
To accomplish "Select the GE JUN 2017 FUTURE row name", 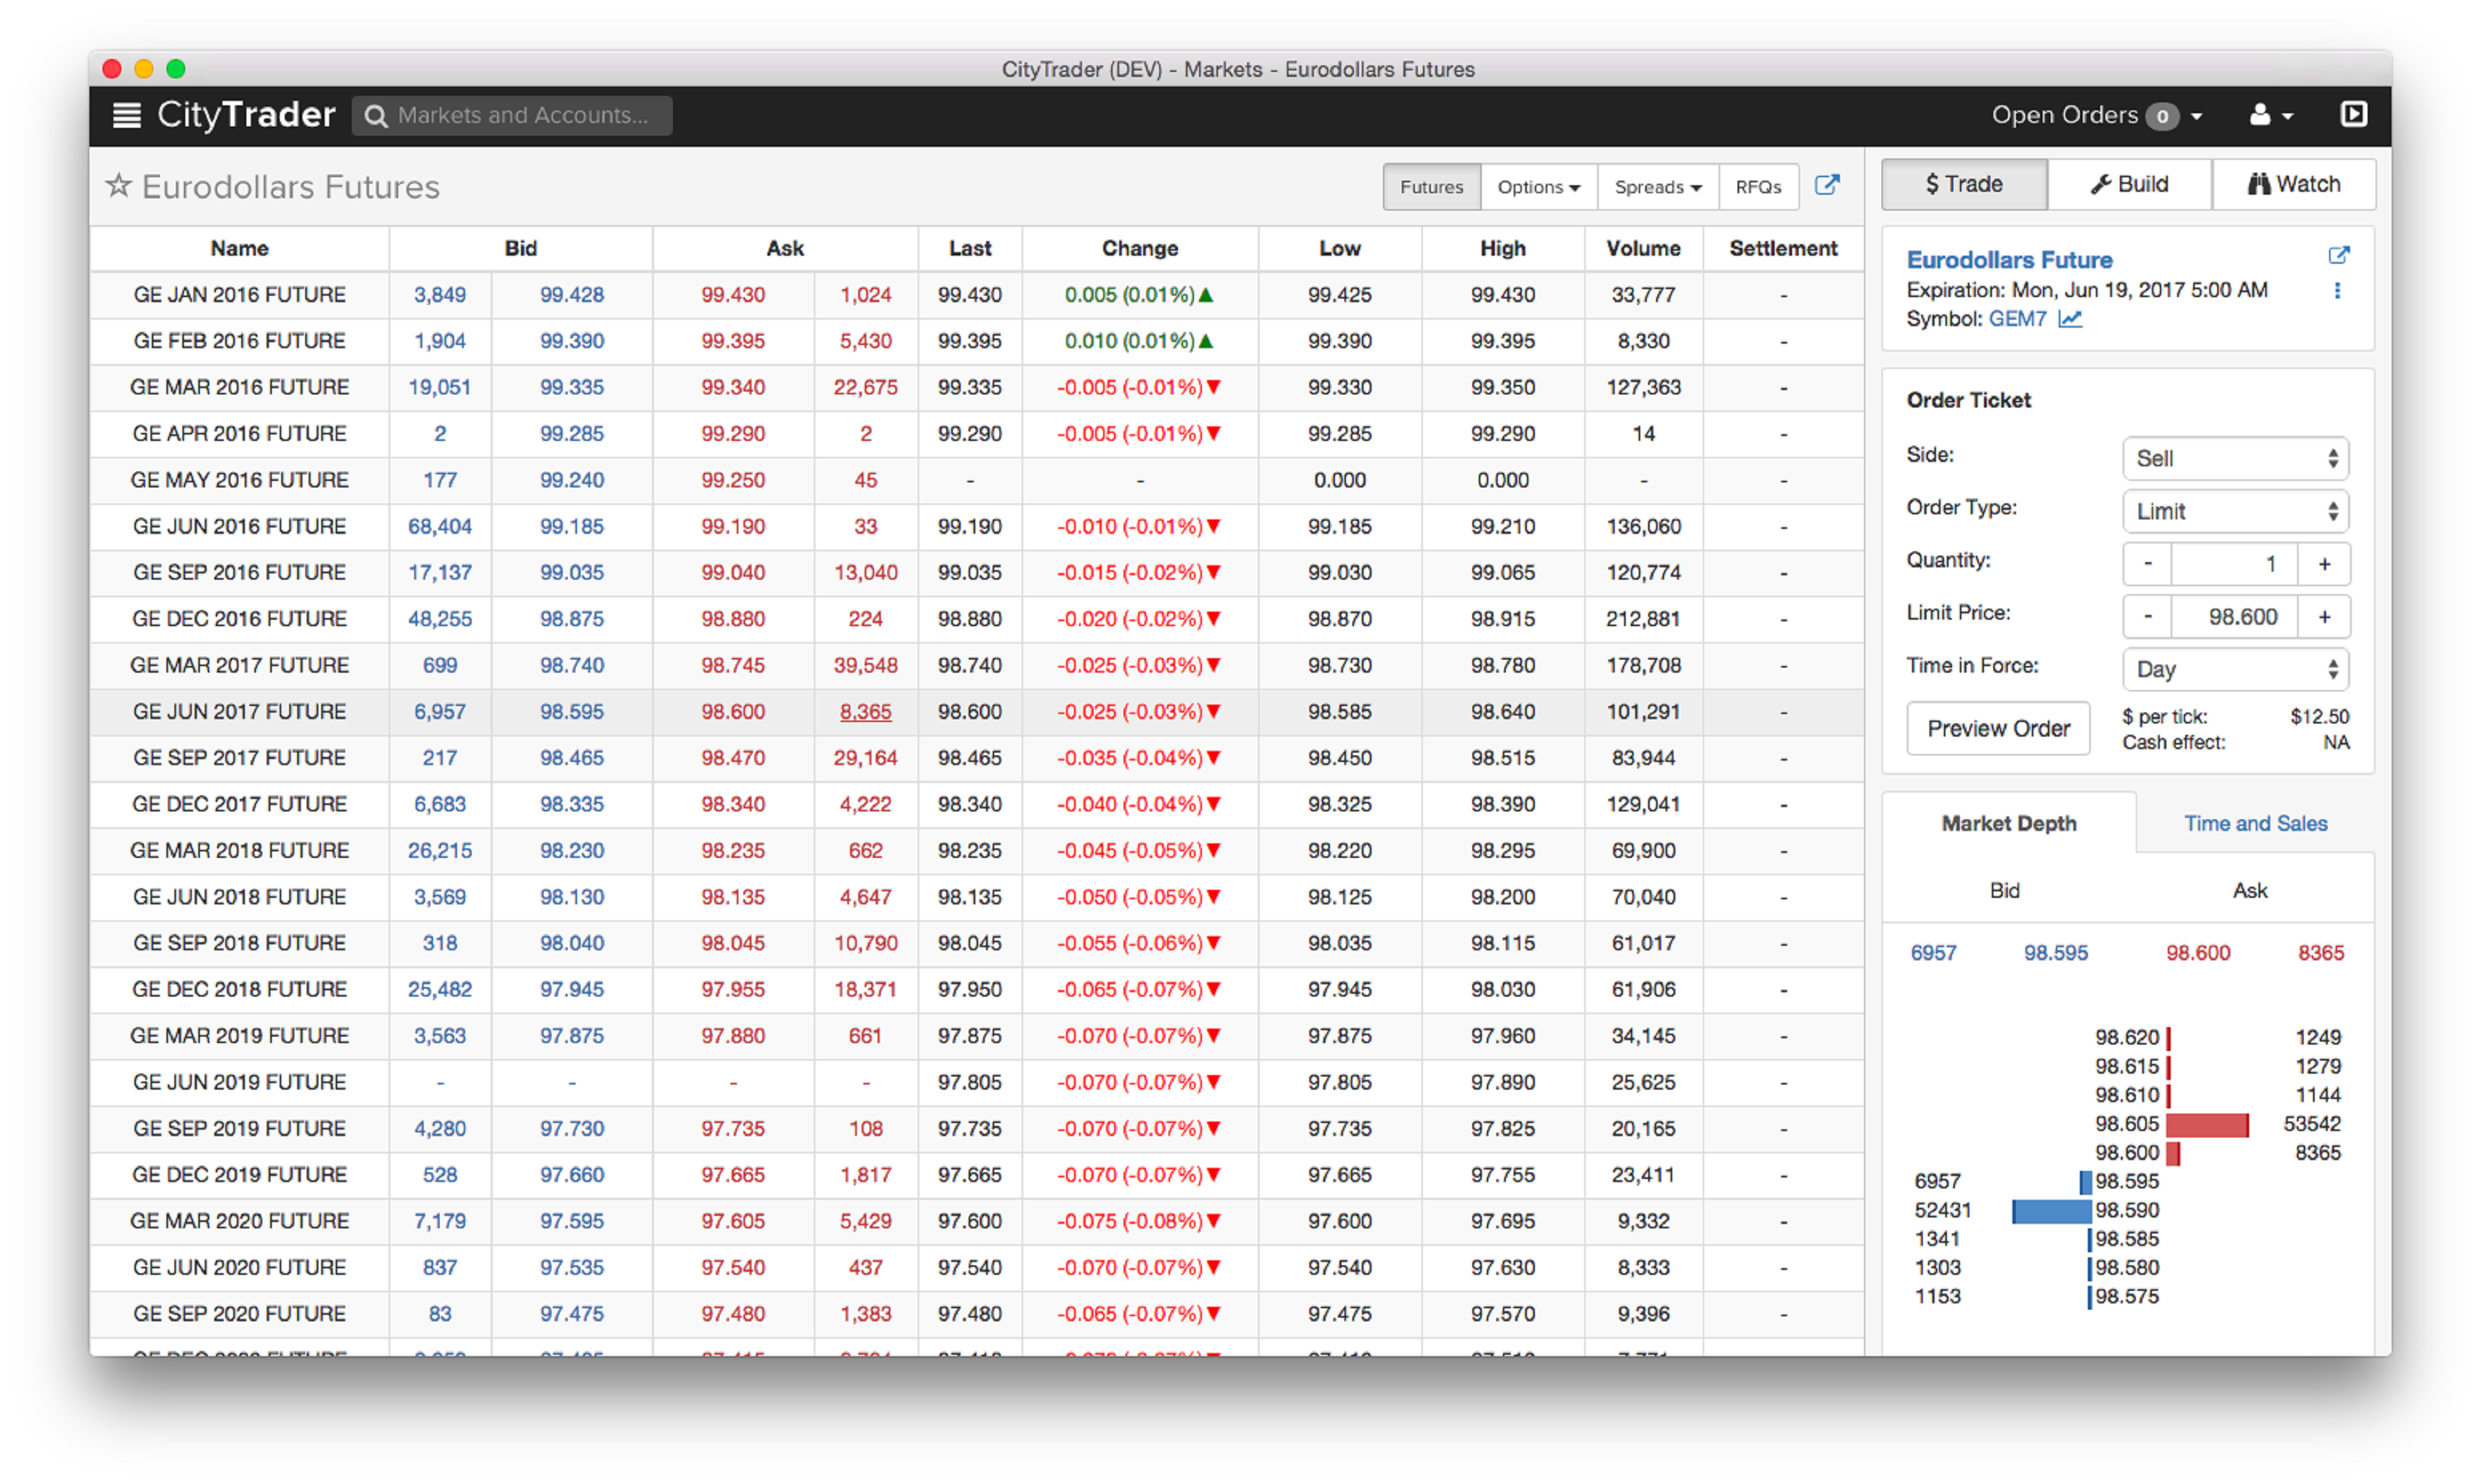I will (x=239, y=712).
